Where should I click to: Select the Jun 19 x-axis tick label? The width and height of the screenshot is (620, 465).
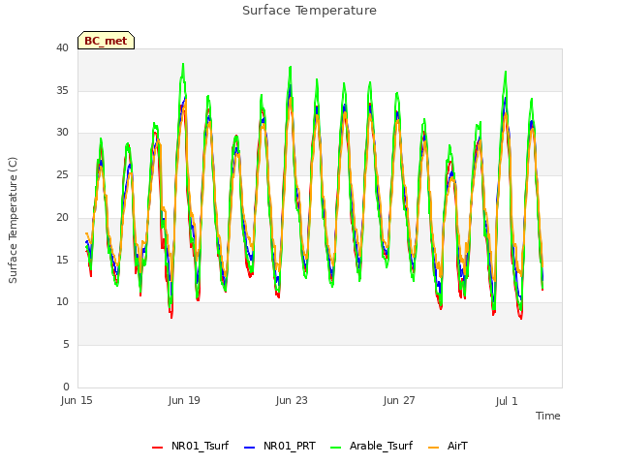[184, 400]
